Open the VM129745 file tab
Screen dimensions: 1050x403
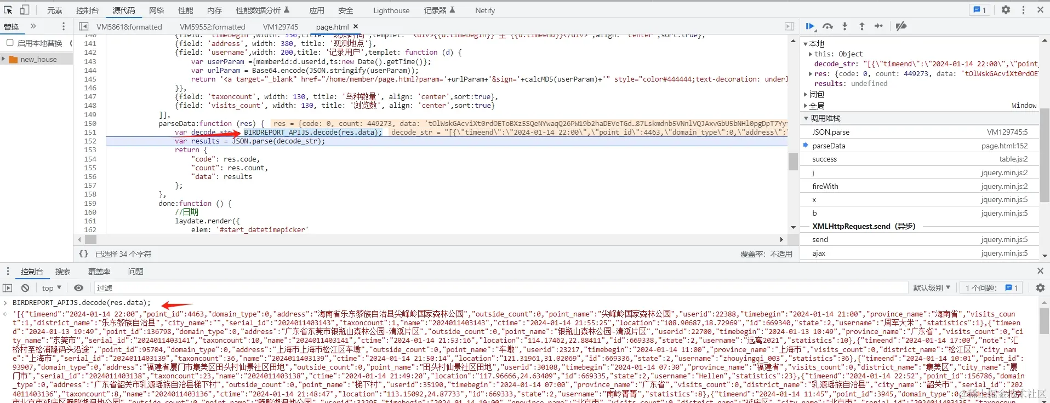click(281, 26)
